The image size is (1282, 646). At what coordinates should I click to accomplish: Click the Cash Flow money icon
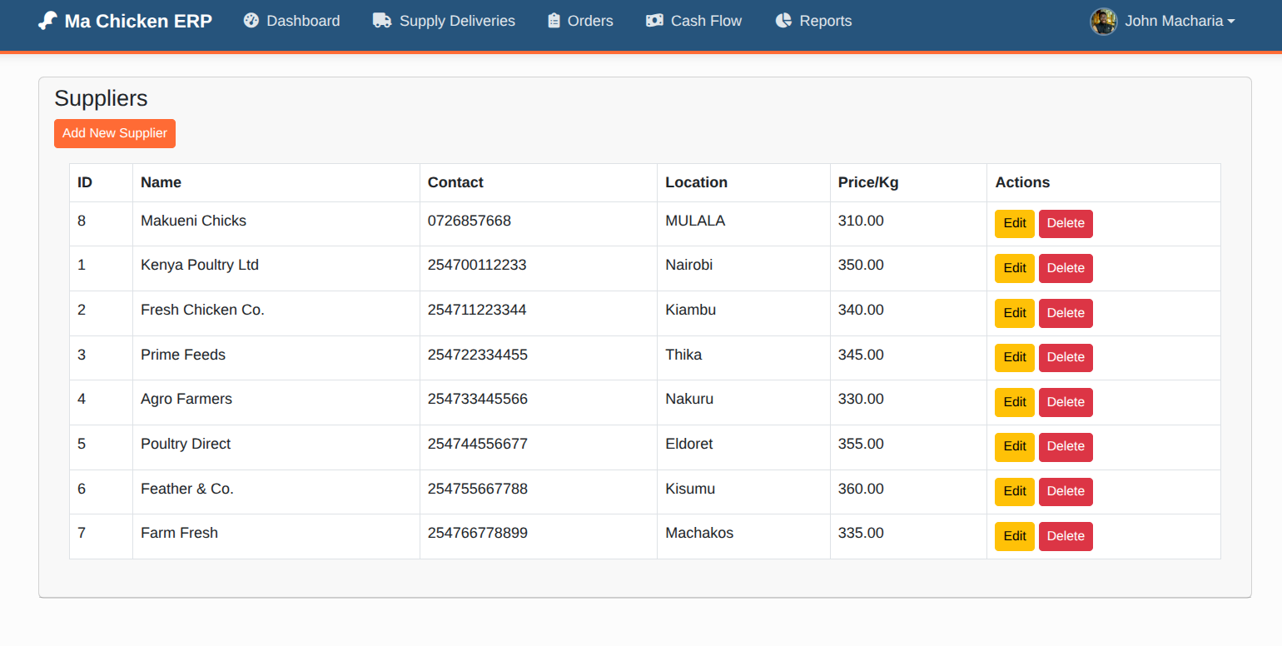point(653,21)
